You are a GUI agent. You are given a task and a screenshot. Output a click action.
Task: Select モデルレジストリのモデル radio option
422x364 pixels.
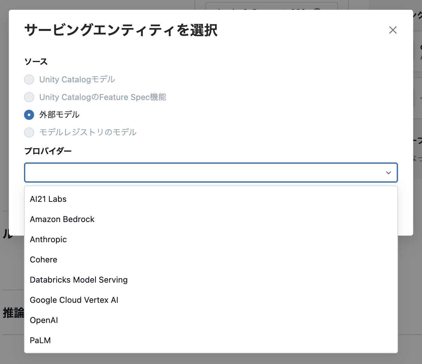(x=29, y=132)
